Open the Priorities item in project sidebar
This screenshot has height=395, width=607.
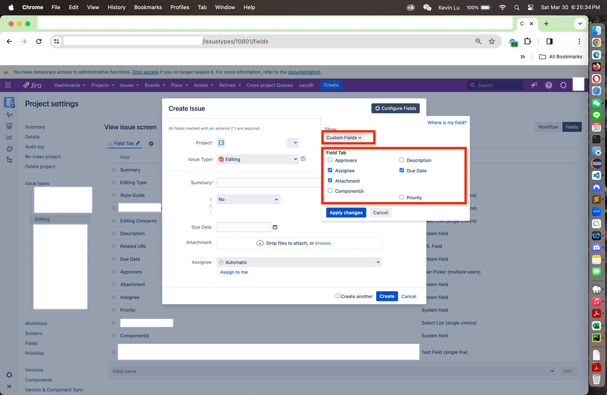(x=35, y=353)
